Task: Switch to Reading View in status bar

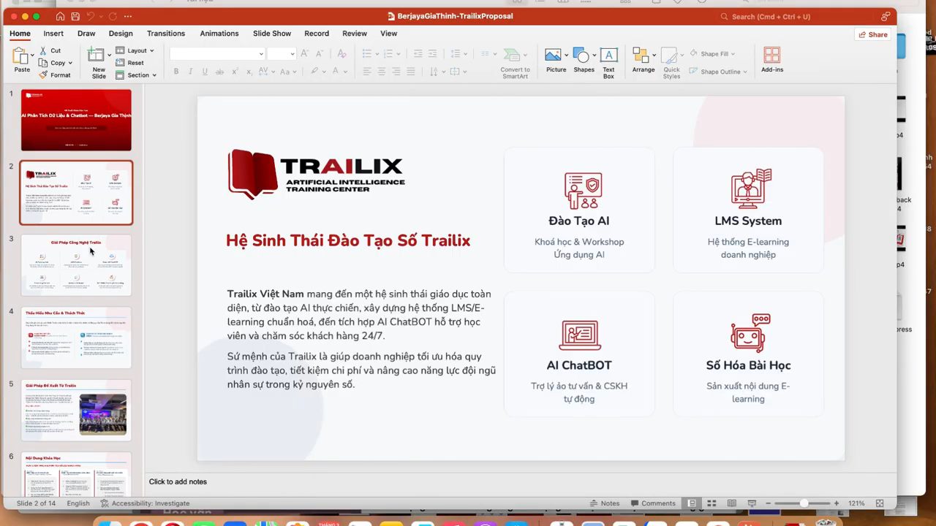Action: click(732, 503)
